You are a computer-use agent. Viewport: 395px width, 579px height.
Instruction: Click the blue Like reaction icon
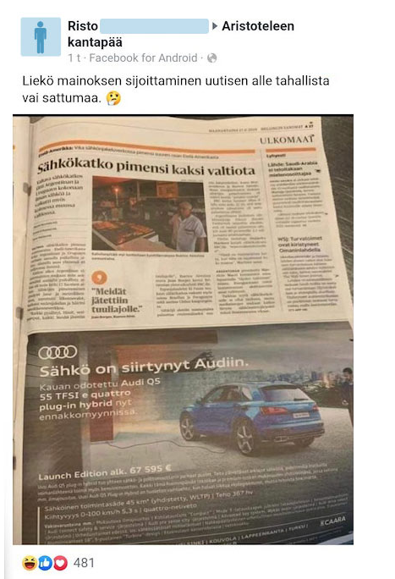(45, 563)
